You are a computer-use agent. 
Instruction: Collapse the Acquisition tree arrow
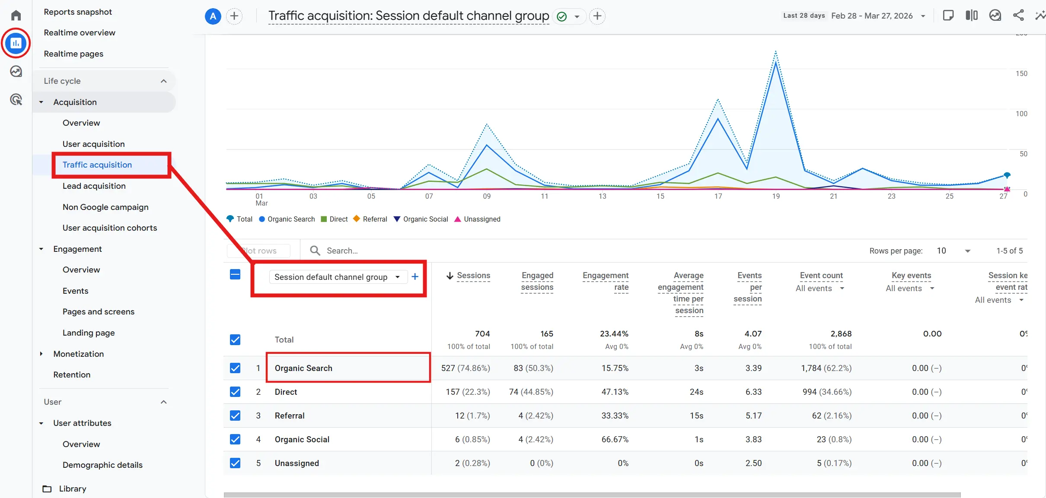(41, 102)
